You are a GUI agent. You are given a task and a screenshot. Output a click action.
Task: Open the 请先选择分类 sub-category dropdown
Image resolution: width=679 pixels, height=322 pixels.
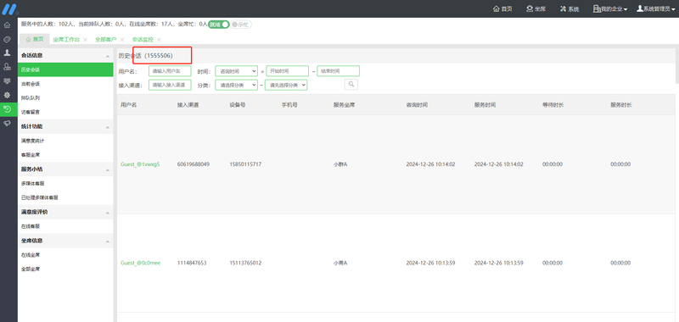[x=286, y=85]
